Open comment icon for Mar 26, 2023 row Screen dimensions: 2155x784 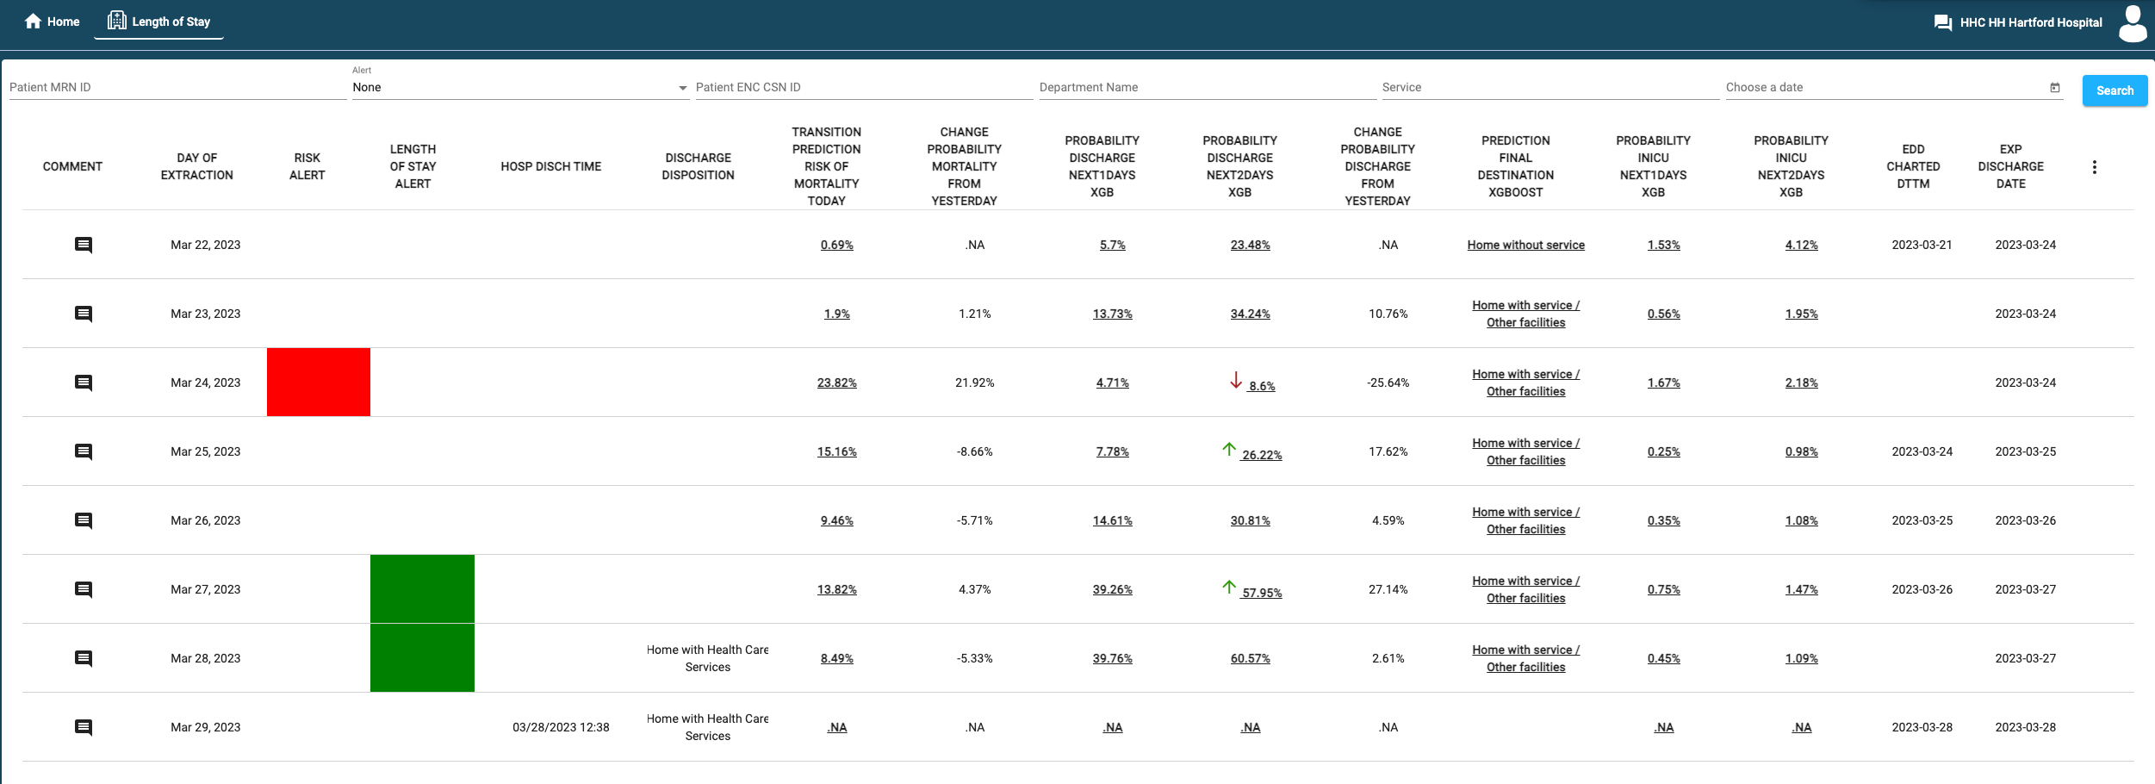[x=84, y=521]
